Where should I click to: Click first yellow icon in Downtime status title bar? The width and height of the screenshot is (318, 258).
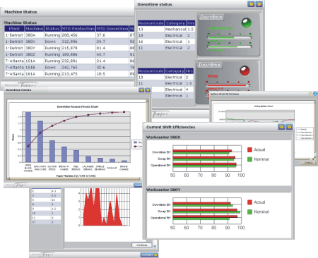coord(251,4)
